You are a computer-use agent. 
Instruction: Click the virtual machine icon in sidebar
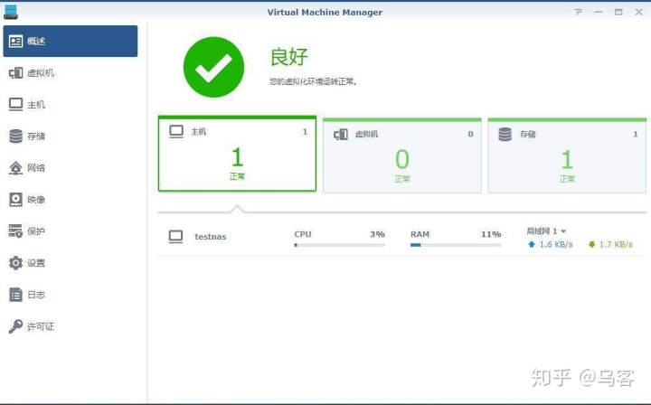pos(15,73)
